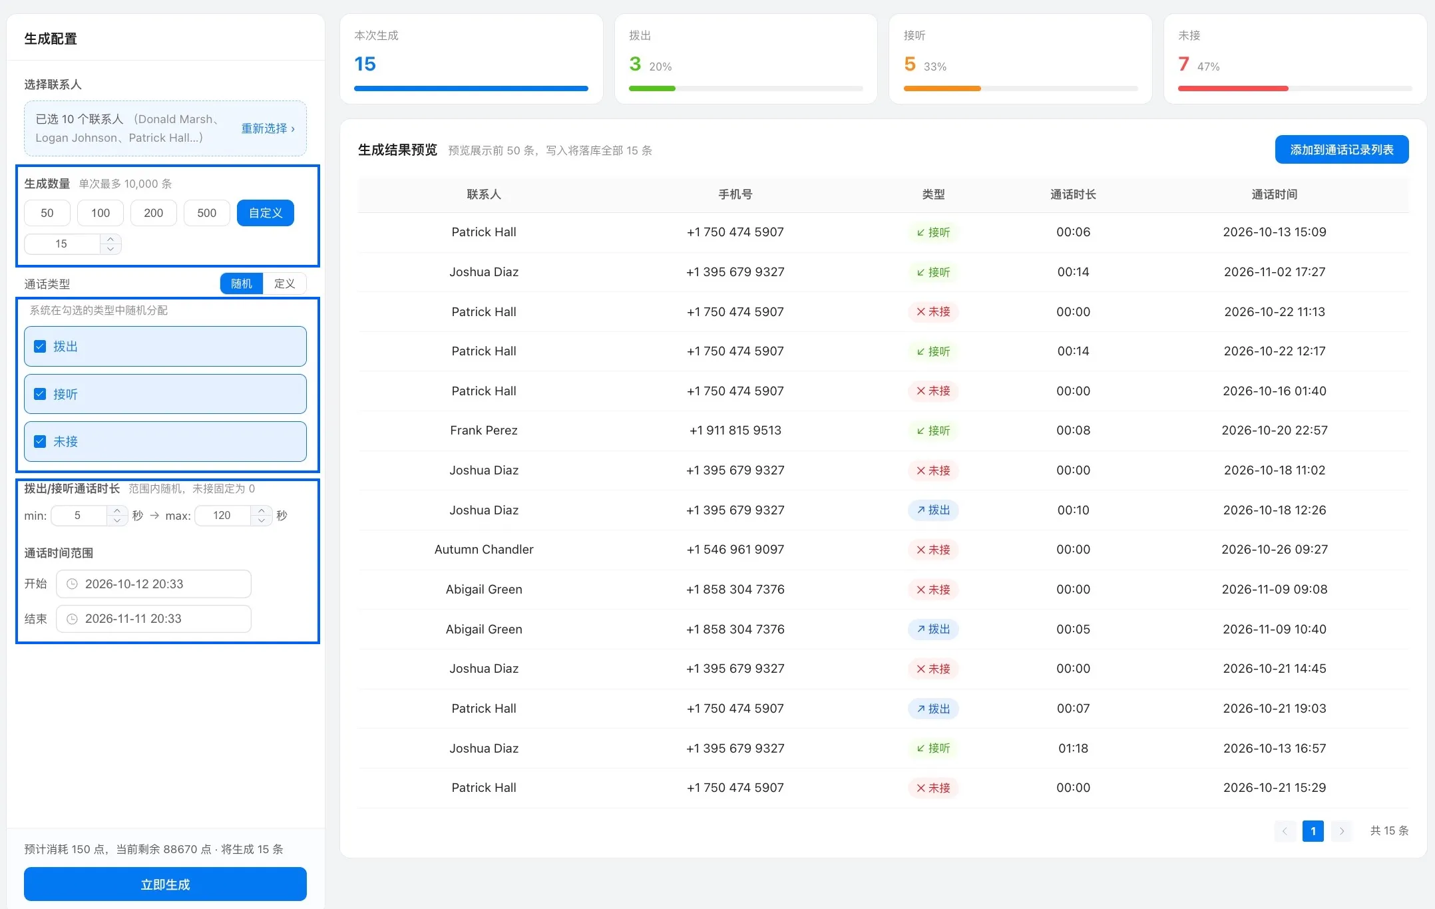The width and height of the screenshot is (1435, 909).
Task: Click 接听 tag at 2026-10-13 16:57 row
Action: tap(933, 748)
